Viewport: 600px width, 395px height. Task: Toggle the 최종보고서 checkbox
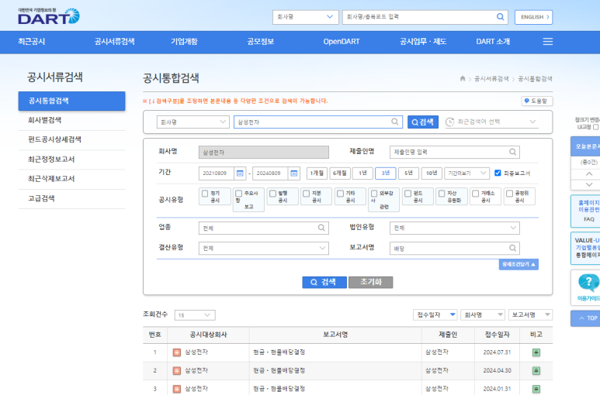tap(498, 173)
